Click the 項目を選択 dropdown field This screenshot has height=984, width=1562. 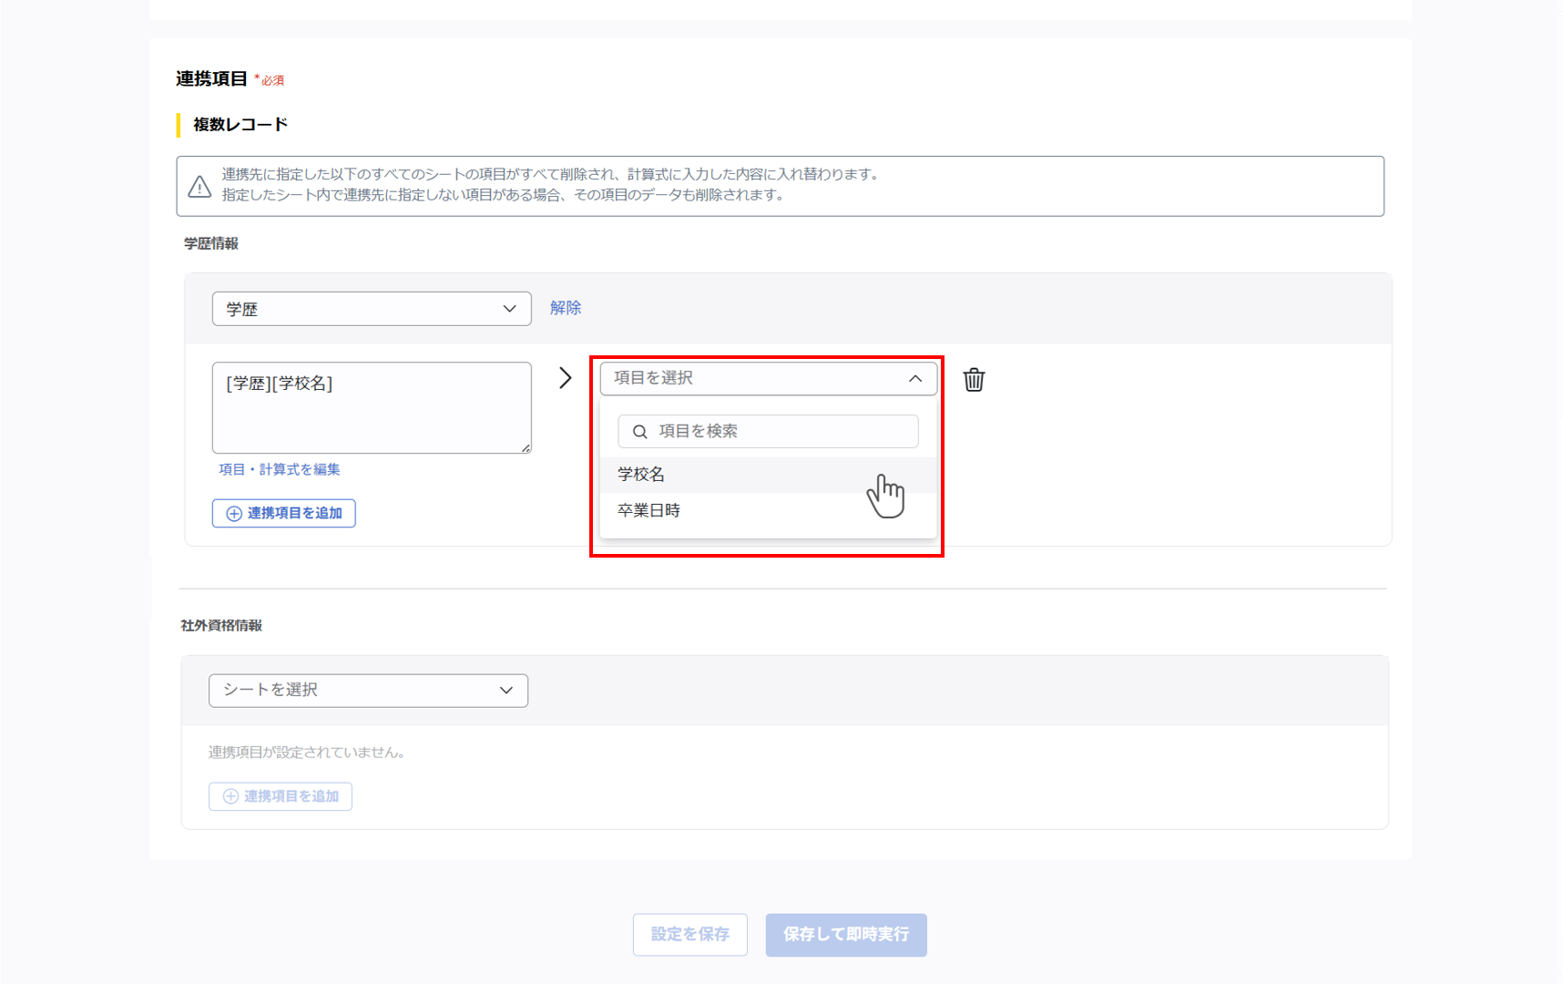(756, 379)
